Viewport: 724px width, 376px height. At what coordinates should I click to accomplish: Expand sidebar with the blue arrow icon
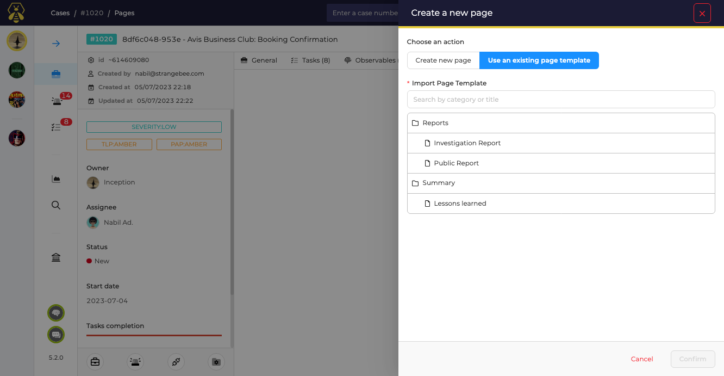point(56,44)
